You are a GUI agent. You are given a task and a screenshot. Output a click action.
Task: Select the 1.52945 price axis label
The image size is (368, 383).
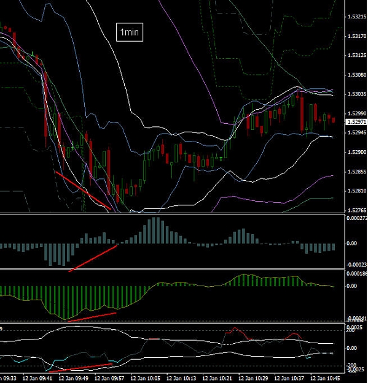click(357, 132)
